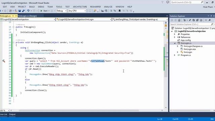Expand the Properties node in Solution Explorer
This screenshot has height=121, width=215.
tap(175, 34)
